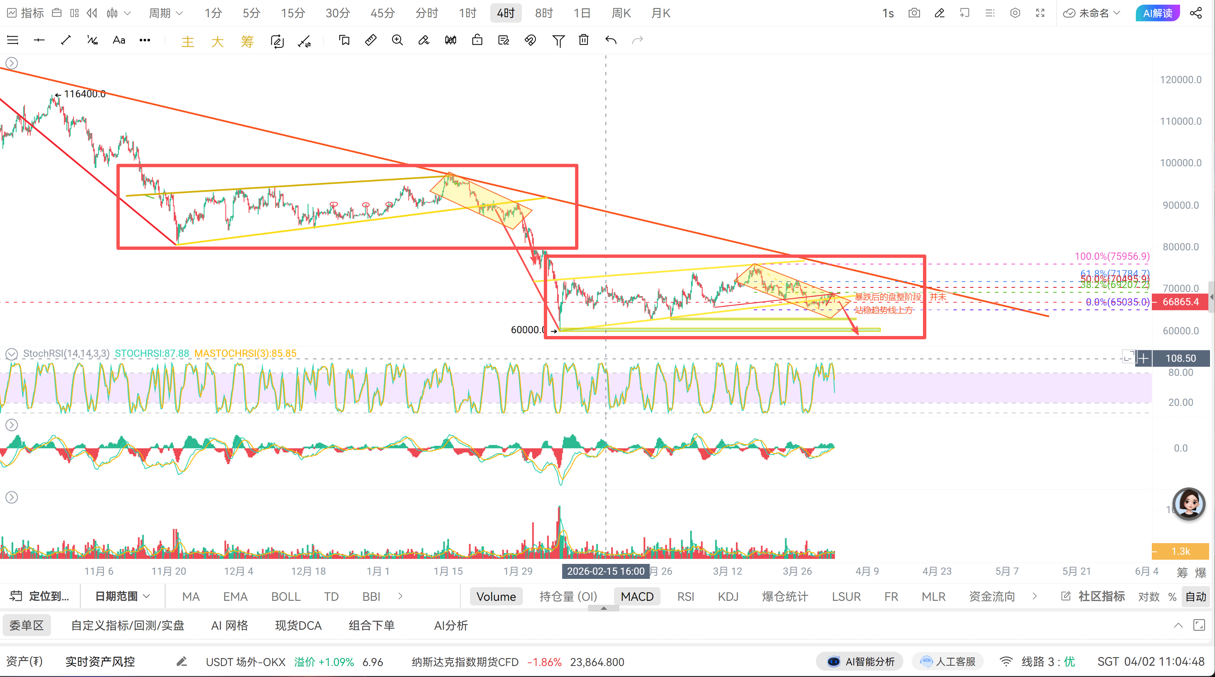
Task: Click the undo arrow icon
Action: click(610, 40)
